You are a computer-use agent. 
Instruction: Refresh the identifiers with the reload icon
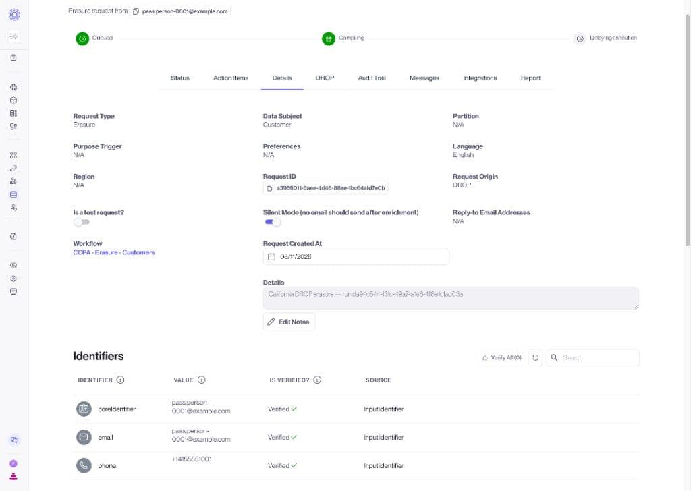(535, 357)
